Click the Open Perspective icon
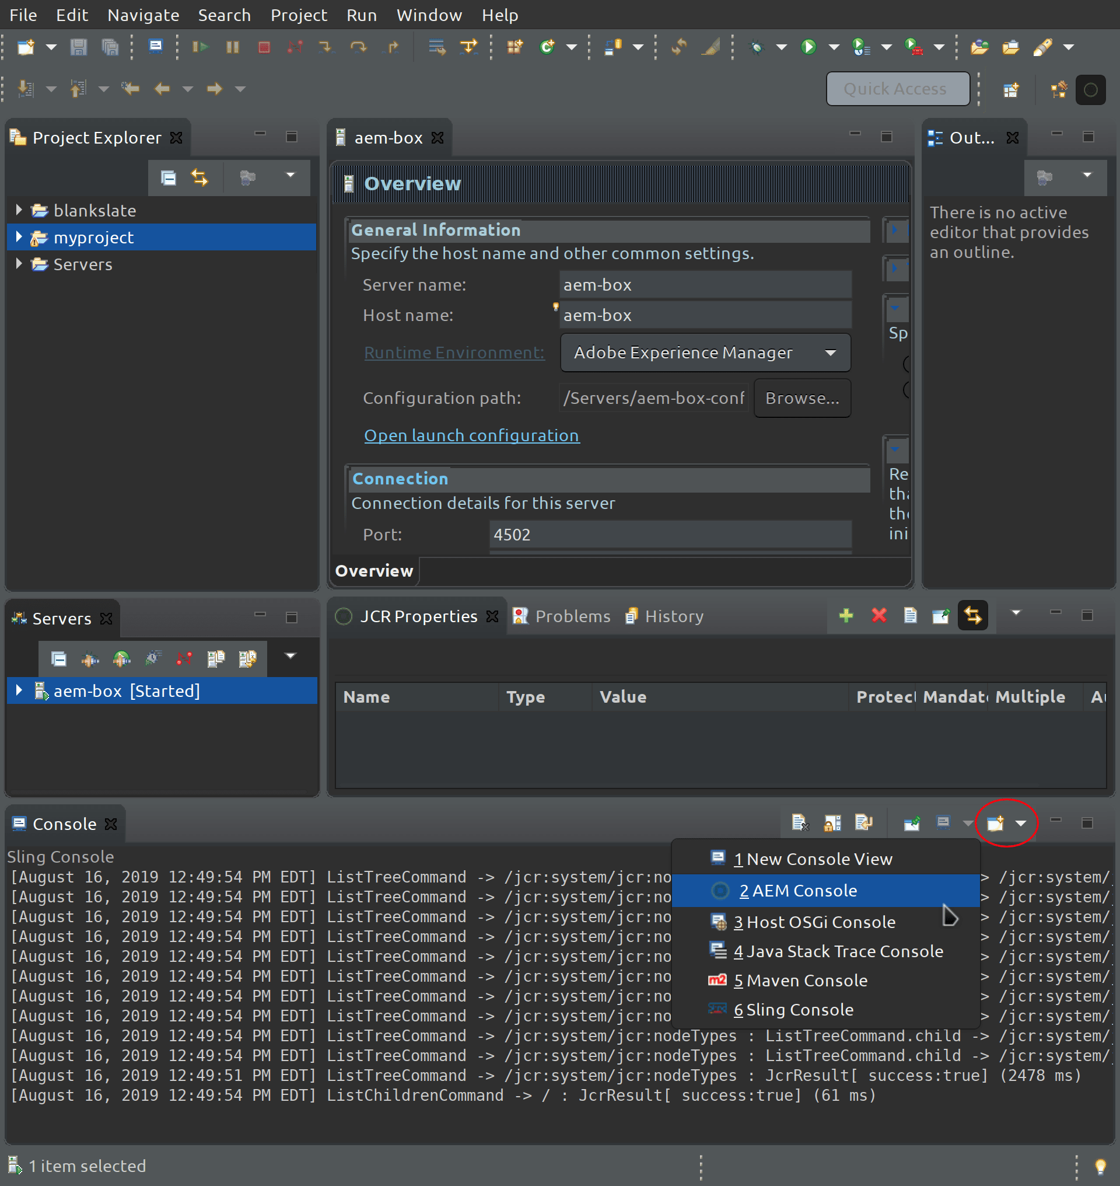This screenshot has height=1186, width=1120. (x=1011, y=90)
